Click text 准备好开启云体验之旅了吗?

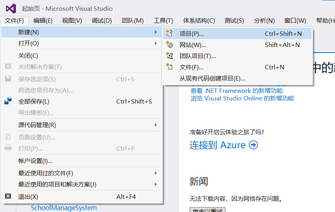pos(227,132)
